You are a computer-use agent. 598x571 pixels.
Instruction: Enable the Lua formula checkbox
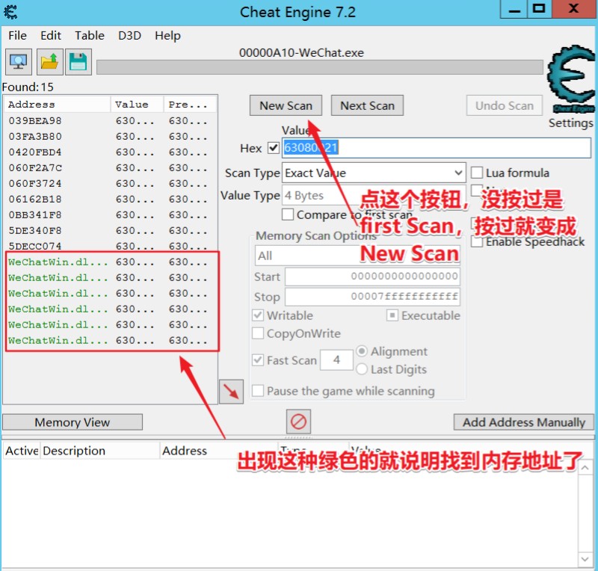477,173
